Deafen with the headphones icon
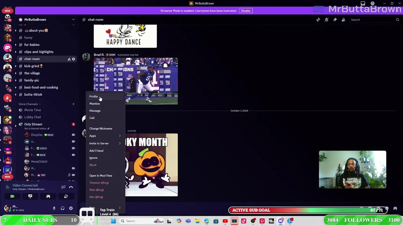The height and width of the screenshot is (226, 403). click(62, 208)
